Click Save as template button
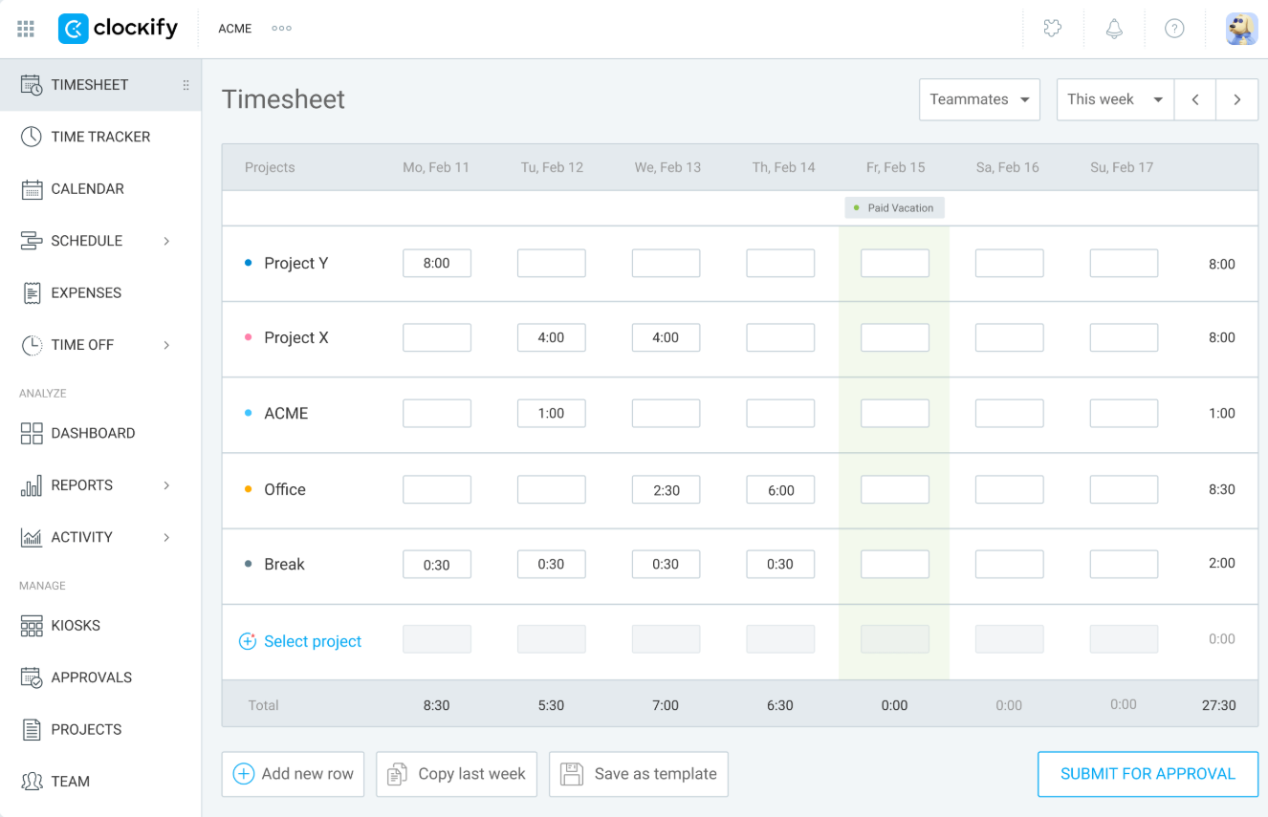 639,774
